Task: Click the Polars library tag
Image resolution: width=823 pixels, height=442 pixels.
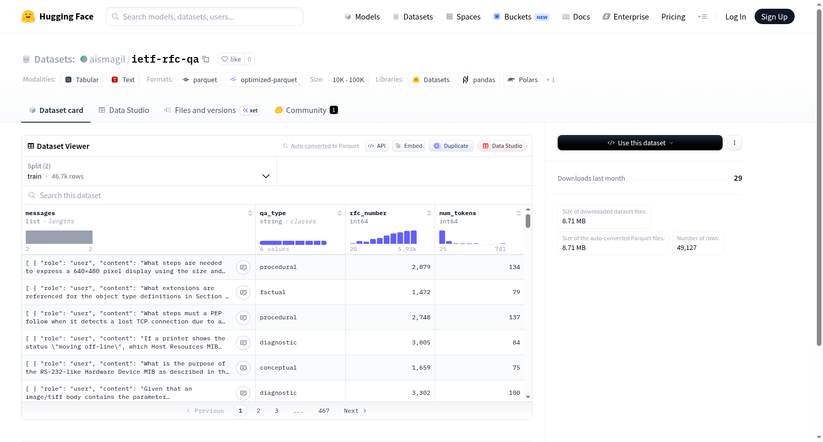Action: pyautogui.click(x=523, y=80)
